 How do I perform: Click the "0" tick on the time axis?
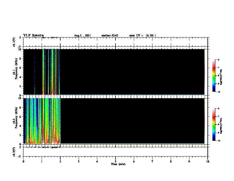coord(23,161)
